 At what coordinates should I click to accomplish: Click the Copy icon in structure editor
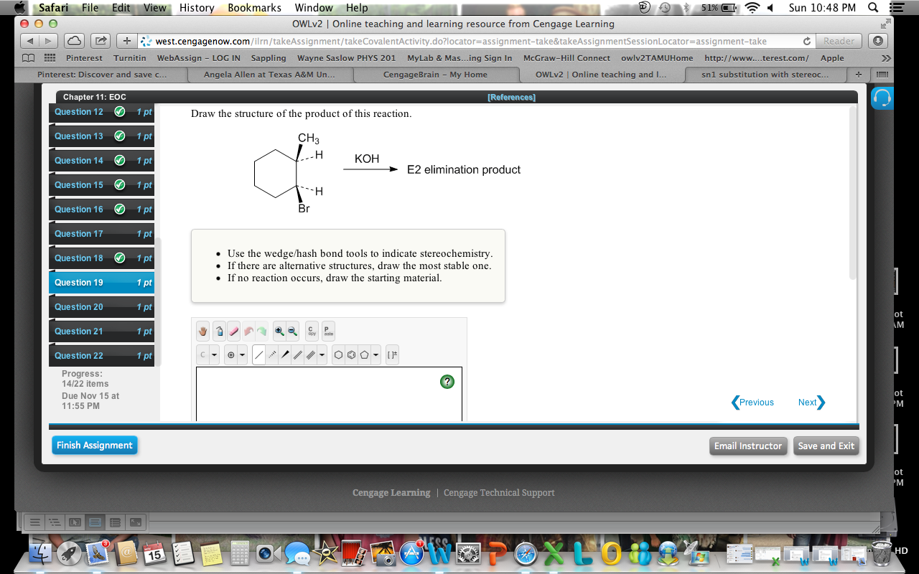311,331
